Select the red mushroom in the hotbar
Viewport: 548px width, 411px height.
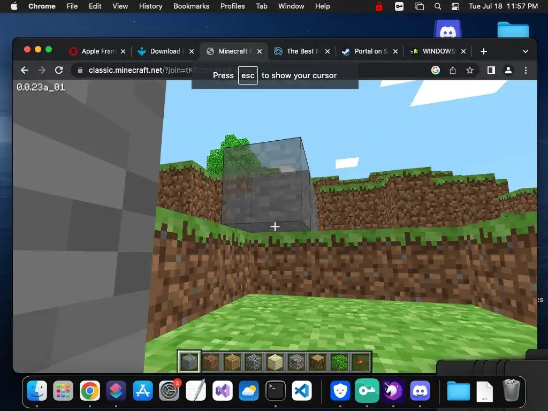(x=360, y=362)
